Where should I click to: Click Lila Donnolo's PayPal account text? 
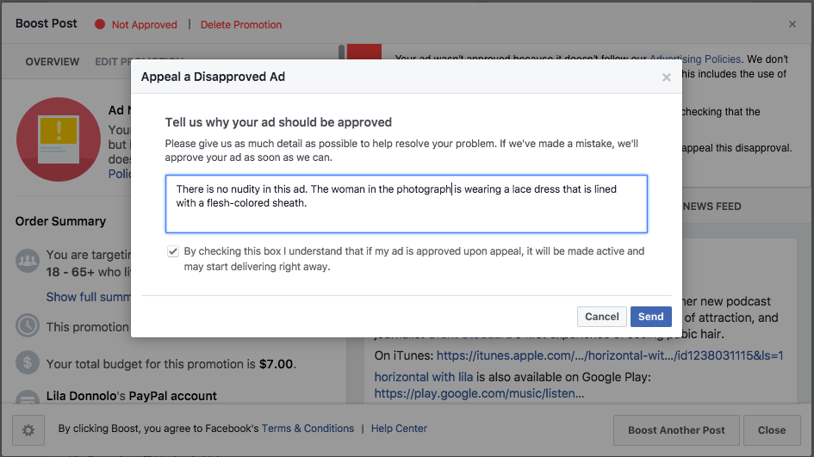coord(131,396)
